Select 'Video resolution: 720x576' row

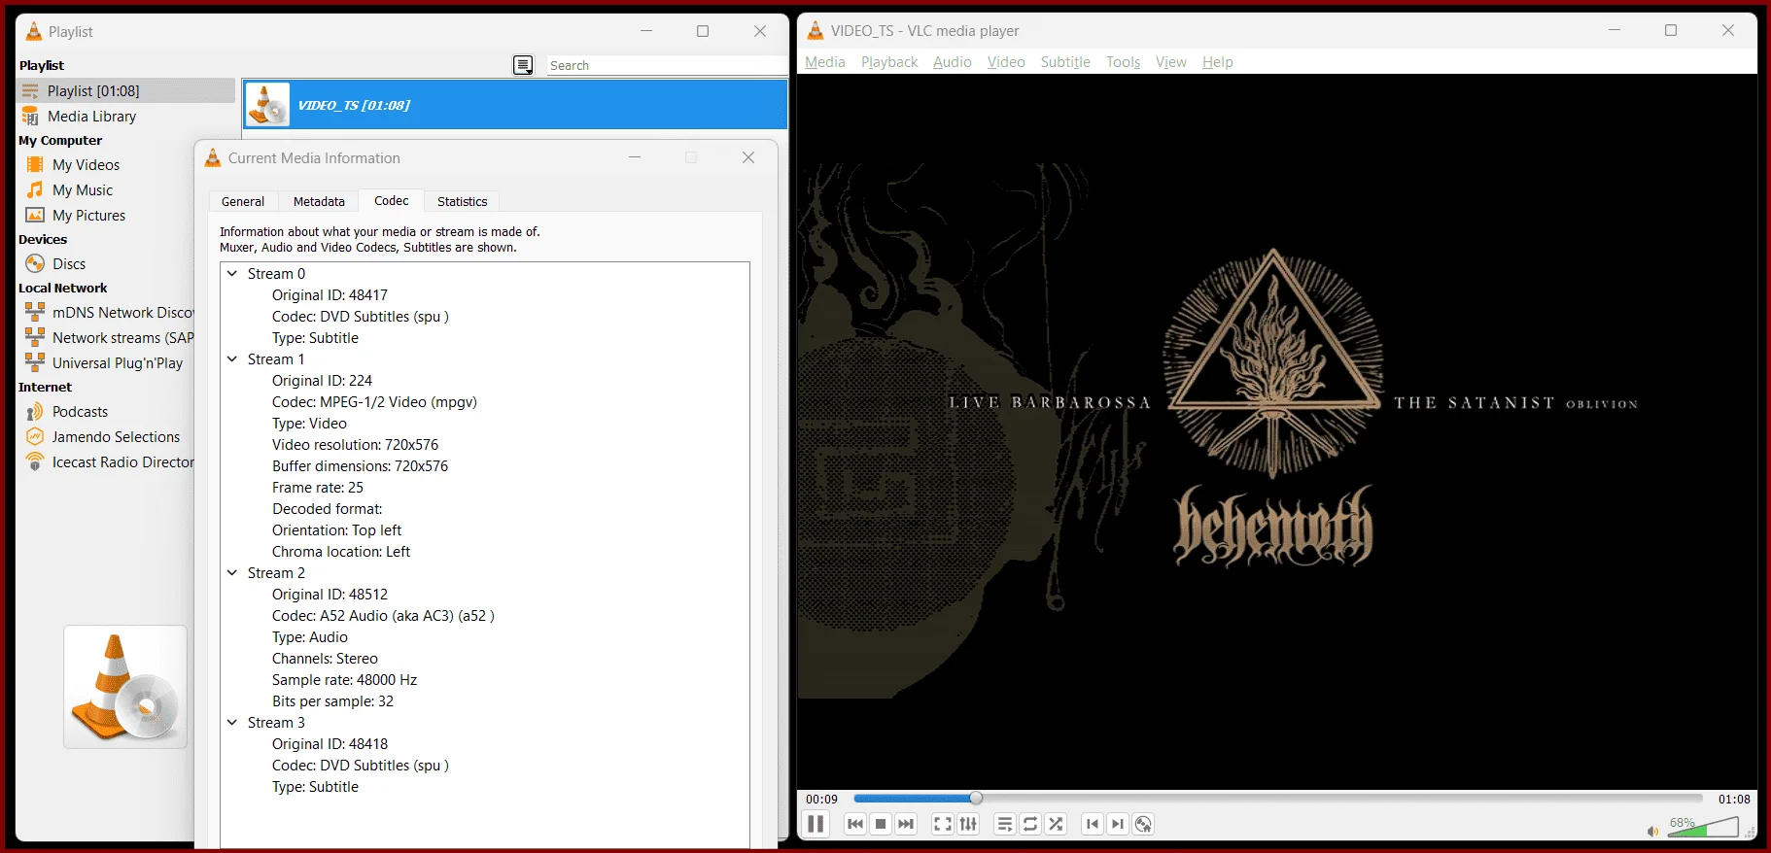pos(355,445)
